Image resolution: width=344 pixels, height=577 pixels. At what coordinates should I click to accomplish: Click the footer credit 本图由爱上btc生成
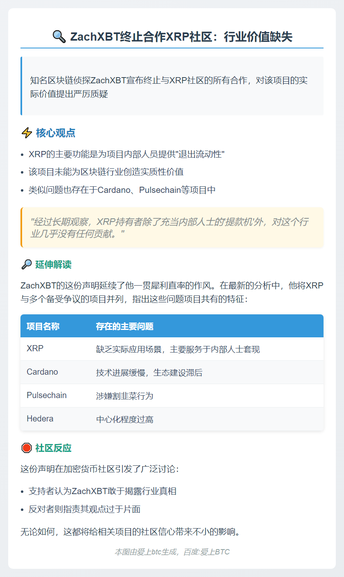[172, 552]
